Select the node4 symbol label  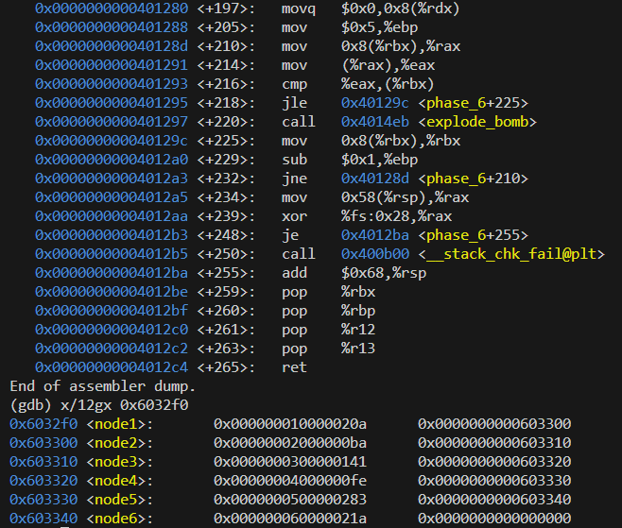point(115,481)
